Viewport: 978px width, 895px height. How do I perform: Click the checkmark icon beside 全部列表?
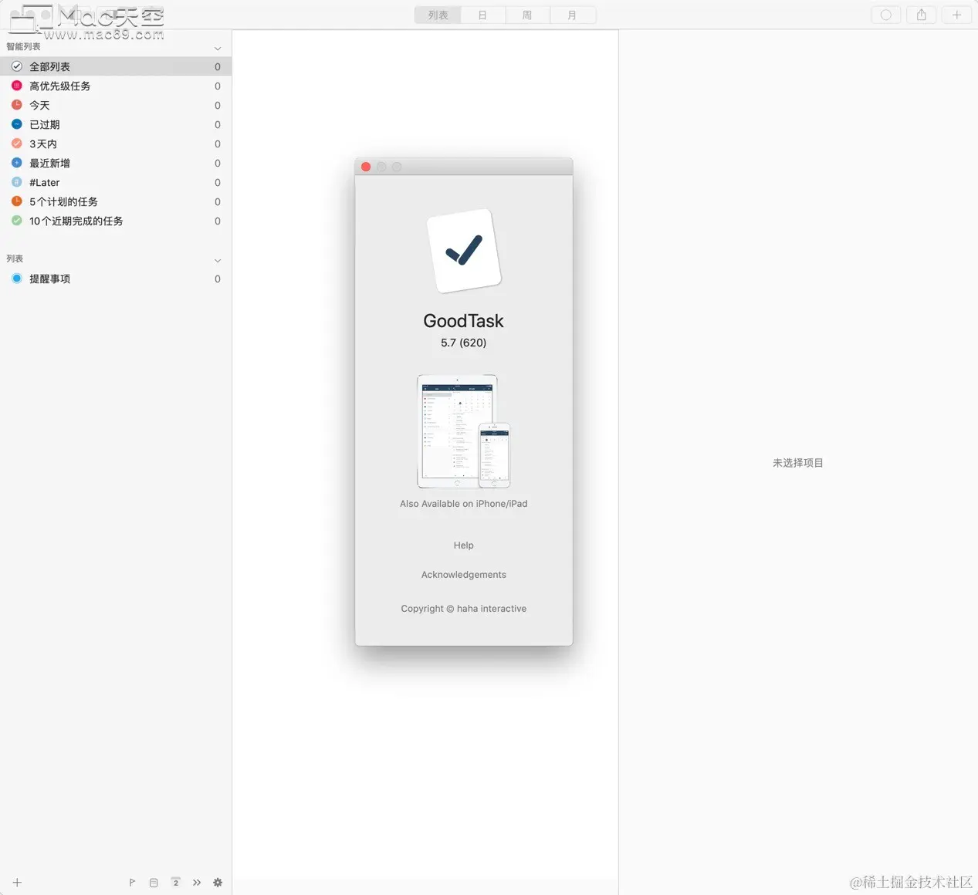coord(16,66)
